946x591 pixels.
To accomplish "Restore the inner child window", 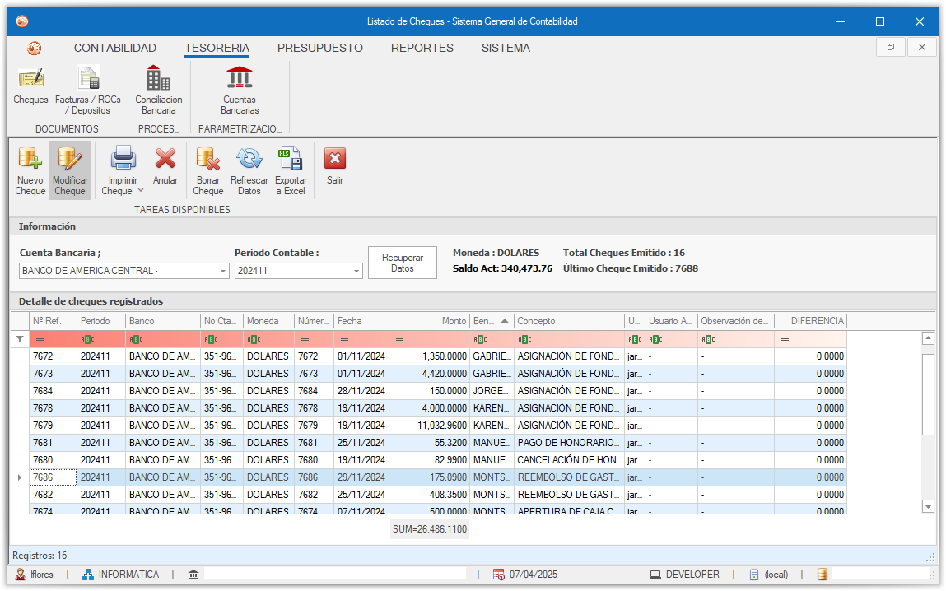I will pos(891,47).
